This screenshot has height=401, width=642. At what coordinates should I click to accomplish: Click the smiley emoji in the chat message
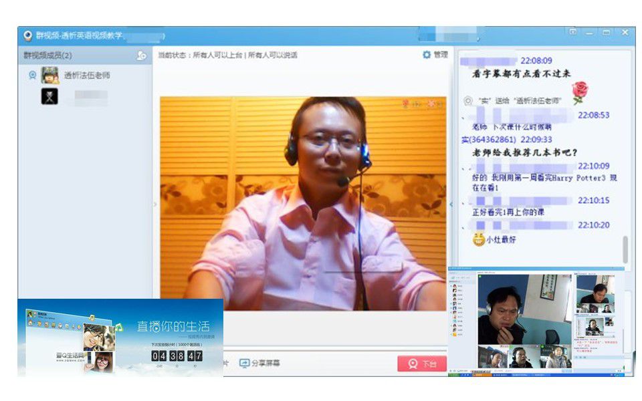pyautogui.click(x=477, y=239)
